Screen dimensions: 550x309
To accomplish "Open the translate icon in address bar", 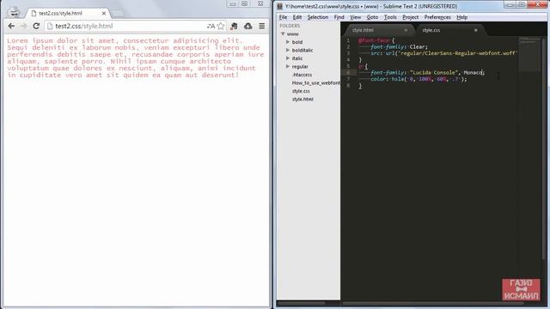I will 211,26.
